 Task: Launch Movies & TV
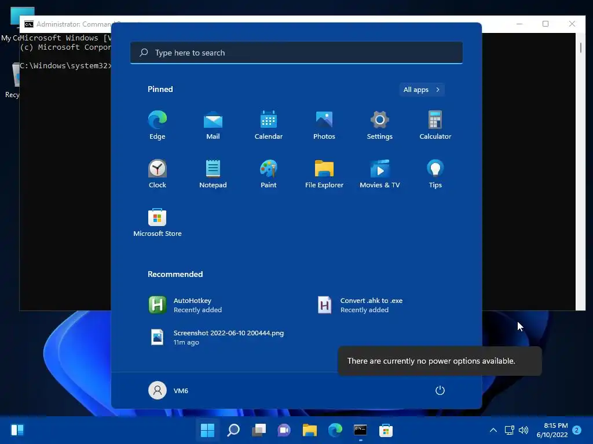click(380, 174)
